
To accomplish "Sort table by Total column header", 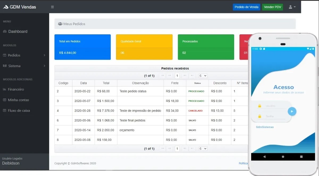I will tap(106, 83).
